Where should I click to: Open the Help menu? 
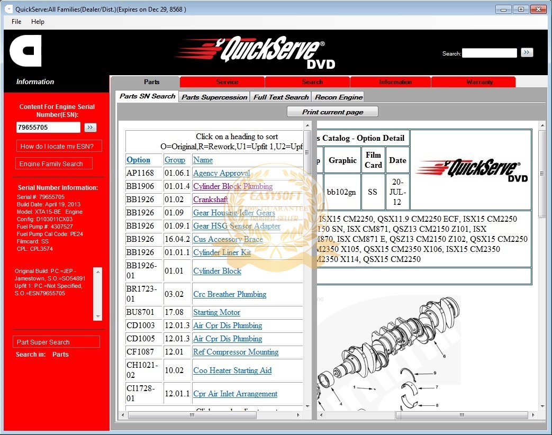pyautogui.click(x=38, y=22)
